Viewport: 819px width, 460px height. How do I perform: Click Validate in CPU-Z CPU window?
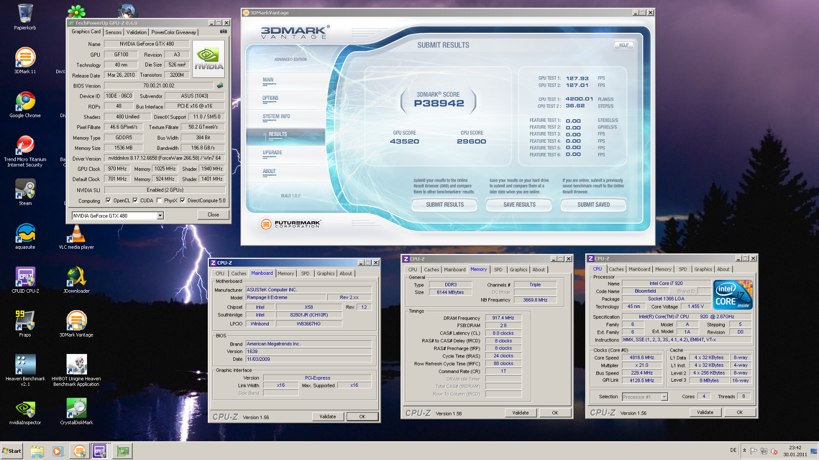pyautogui.click(x=705, y=412)
